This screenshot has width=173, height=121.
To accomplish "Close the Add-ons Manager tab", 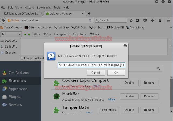I will coord(83,14).
